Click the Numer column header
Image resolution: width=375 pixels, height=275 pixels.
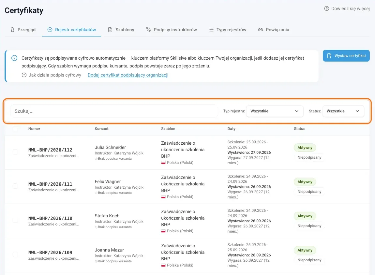point(34,129)
